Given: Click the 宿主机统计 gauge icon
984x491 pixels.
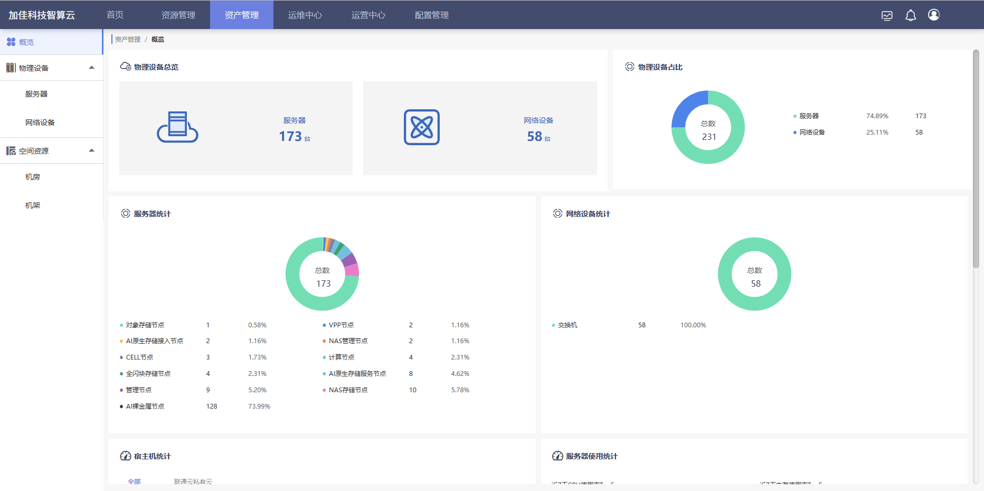Looking at the screenshot, I should pyautogui.click(x=126, y=456).
